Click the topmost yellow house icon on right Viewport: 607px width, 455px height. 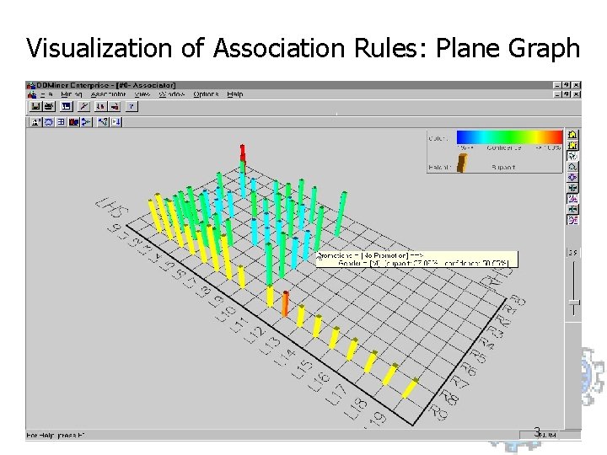(x=572, y=134)
